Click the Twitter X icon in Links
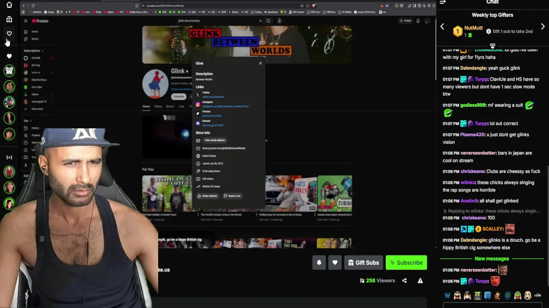Screen dimensions: 549x308 tap(198, 95)
